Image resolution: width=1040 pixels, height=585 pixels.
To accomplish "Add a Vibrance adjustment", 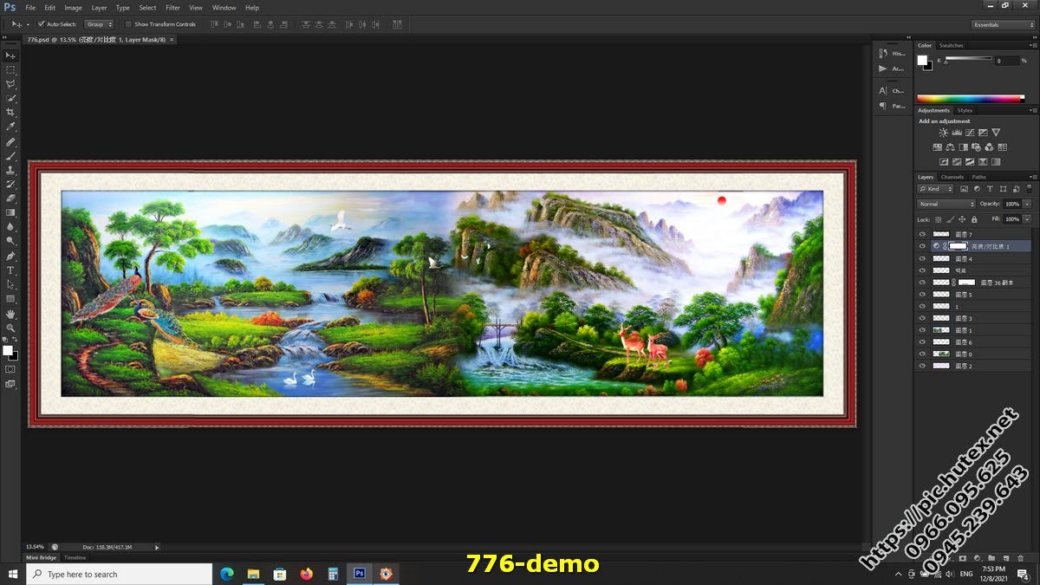I will 996,133.
